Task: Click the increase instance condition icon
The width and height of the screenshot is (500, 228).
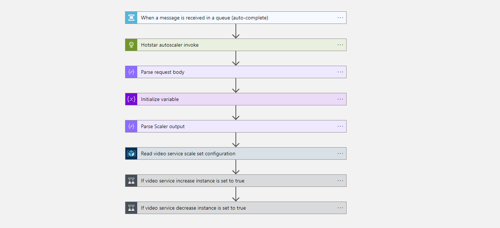Action: (131, 181)
